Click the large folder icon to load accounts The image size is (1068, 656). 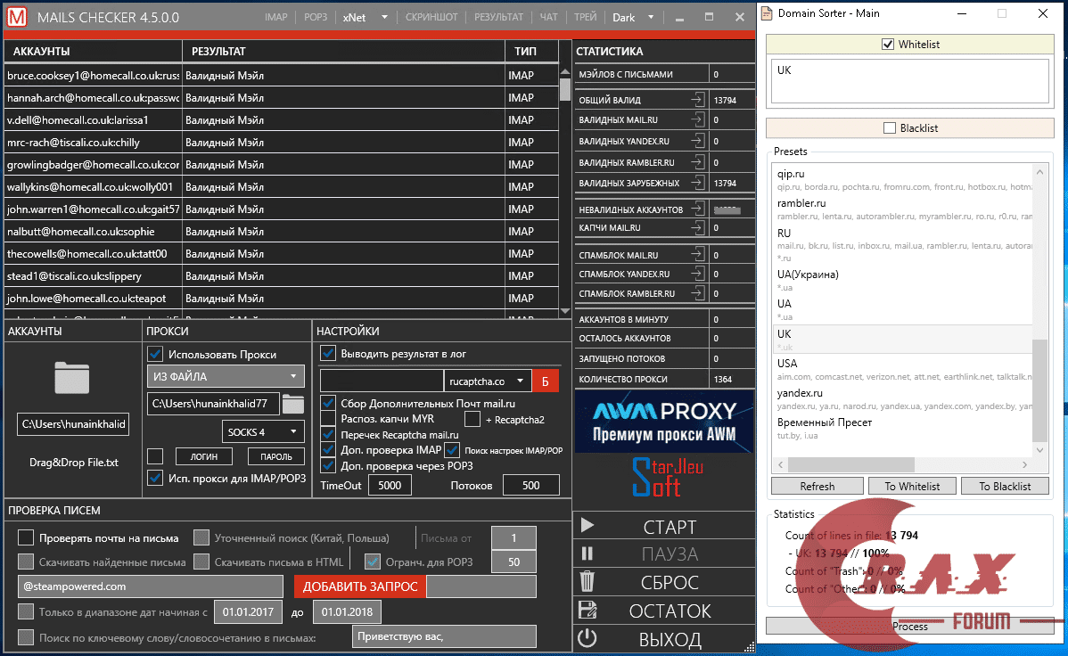click(x=71, y=378)
